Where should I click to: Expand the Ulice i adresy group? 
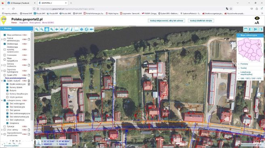[x=2, y=130]
